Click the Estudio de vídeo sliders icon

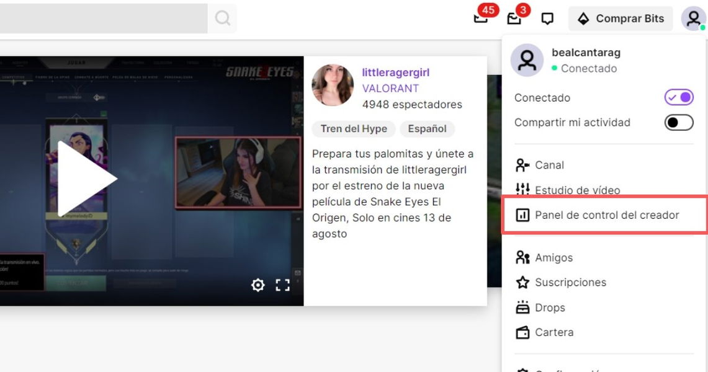click(522, 190)
